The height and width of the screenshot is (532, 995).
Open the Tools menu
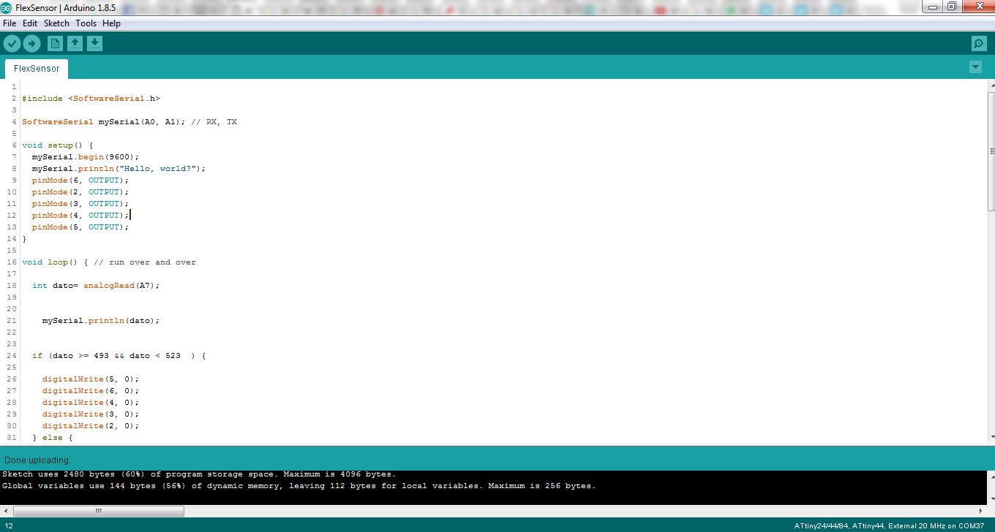coord(86,23)
